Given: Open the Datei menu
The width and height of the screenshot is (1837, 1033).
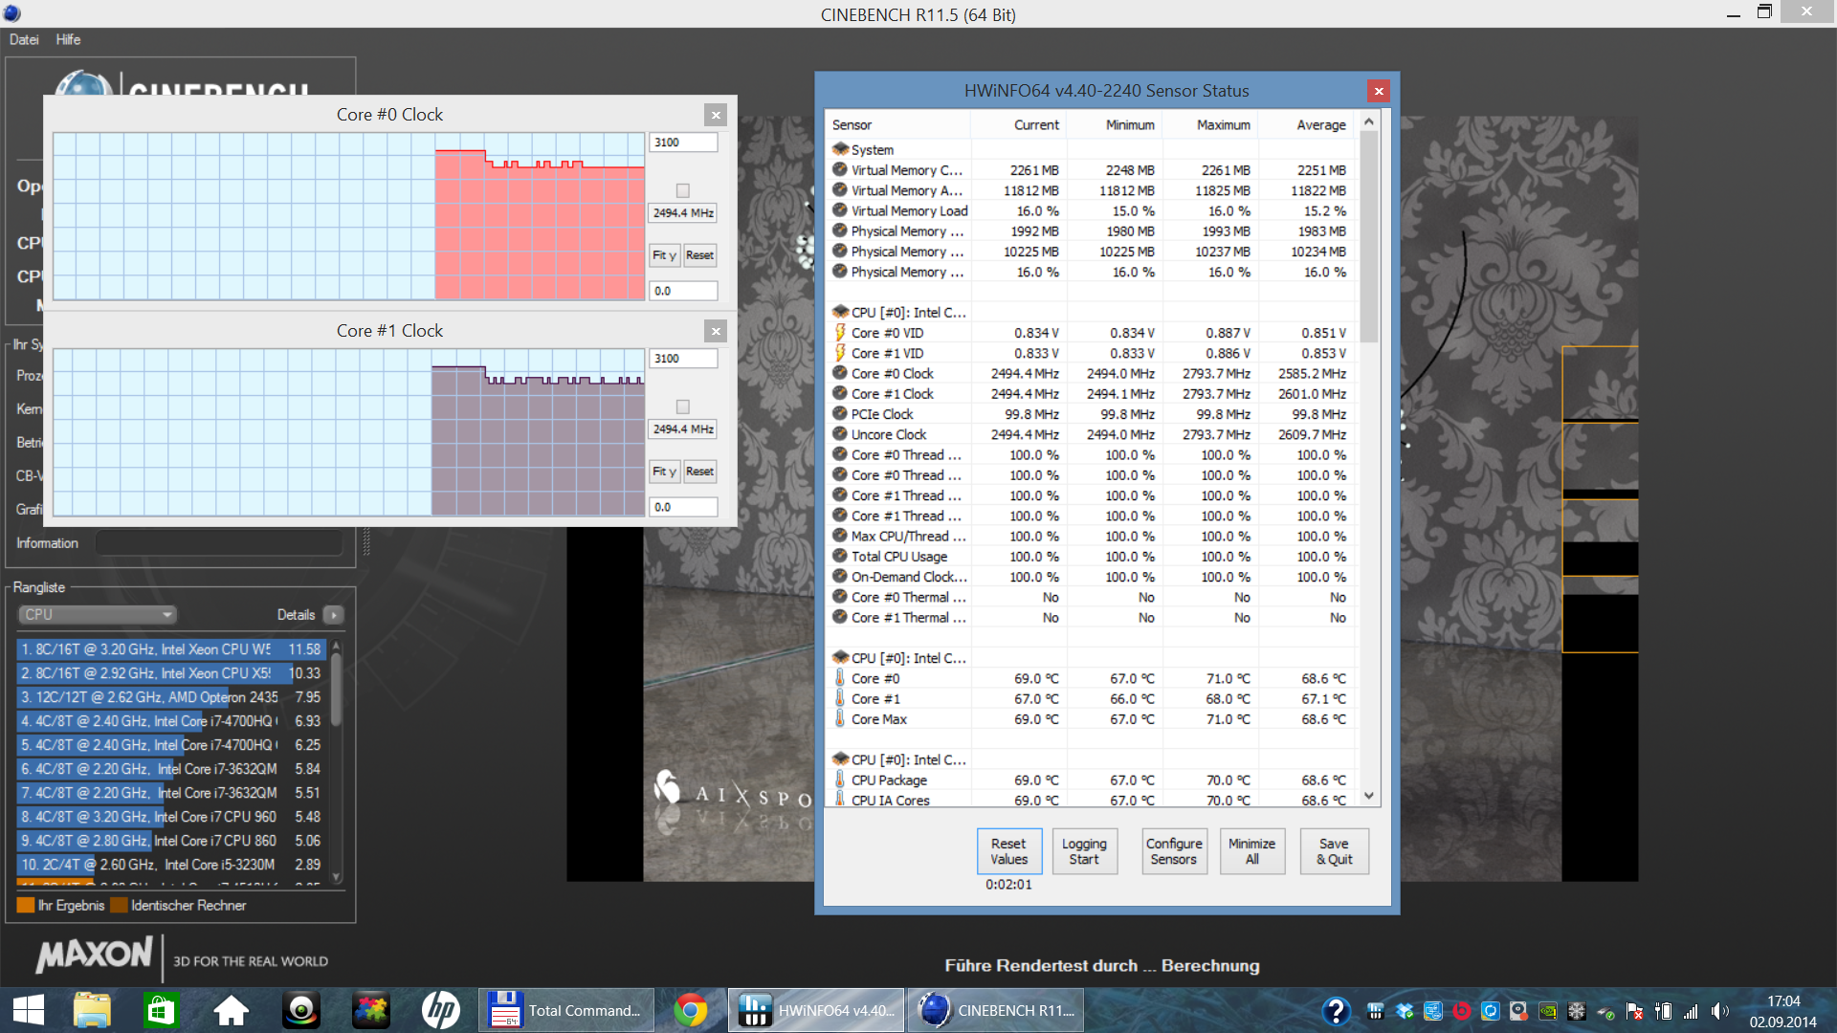Looking at the screenshot, I should point(24,39).
